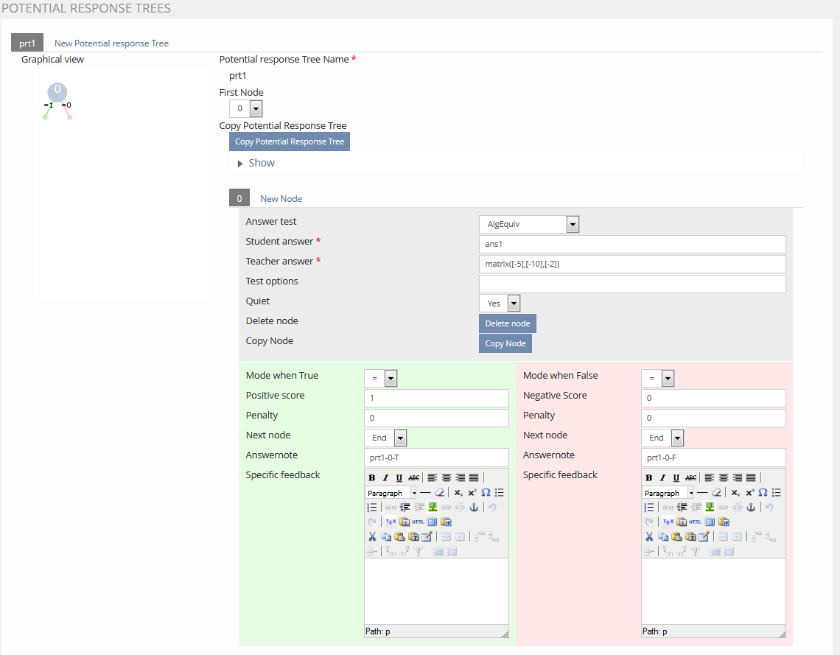This screenshot has width=840, height=655.
Task: Open the New Node tab
Action: point(281,199)
